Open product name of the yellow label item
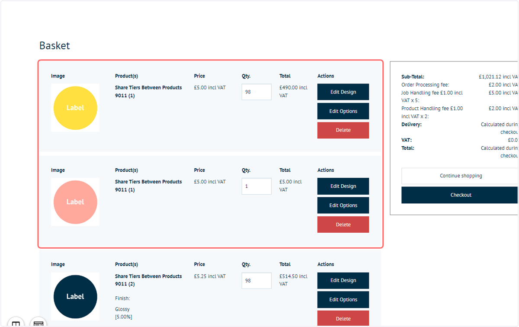 tap(148, 92)
